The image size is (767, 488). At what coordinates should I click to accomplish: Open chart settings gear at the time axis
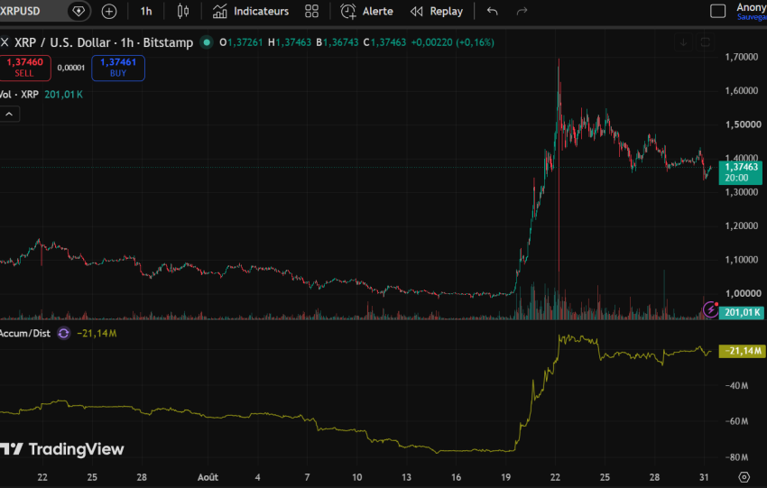coord(744,477)
